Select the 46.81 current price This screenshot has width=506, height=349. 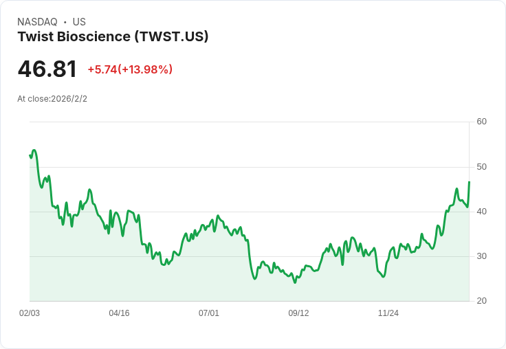tap(47, 69)
